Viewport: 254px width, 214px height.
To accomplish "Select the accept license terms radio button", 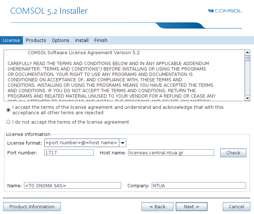I will pos(8,110).
